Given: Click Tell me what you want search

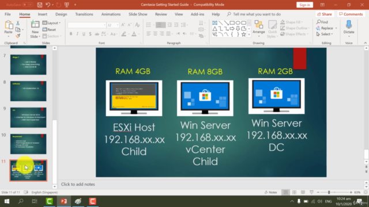Looking at the screenshot, I should pyautogui.click(x=254, y=14).
